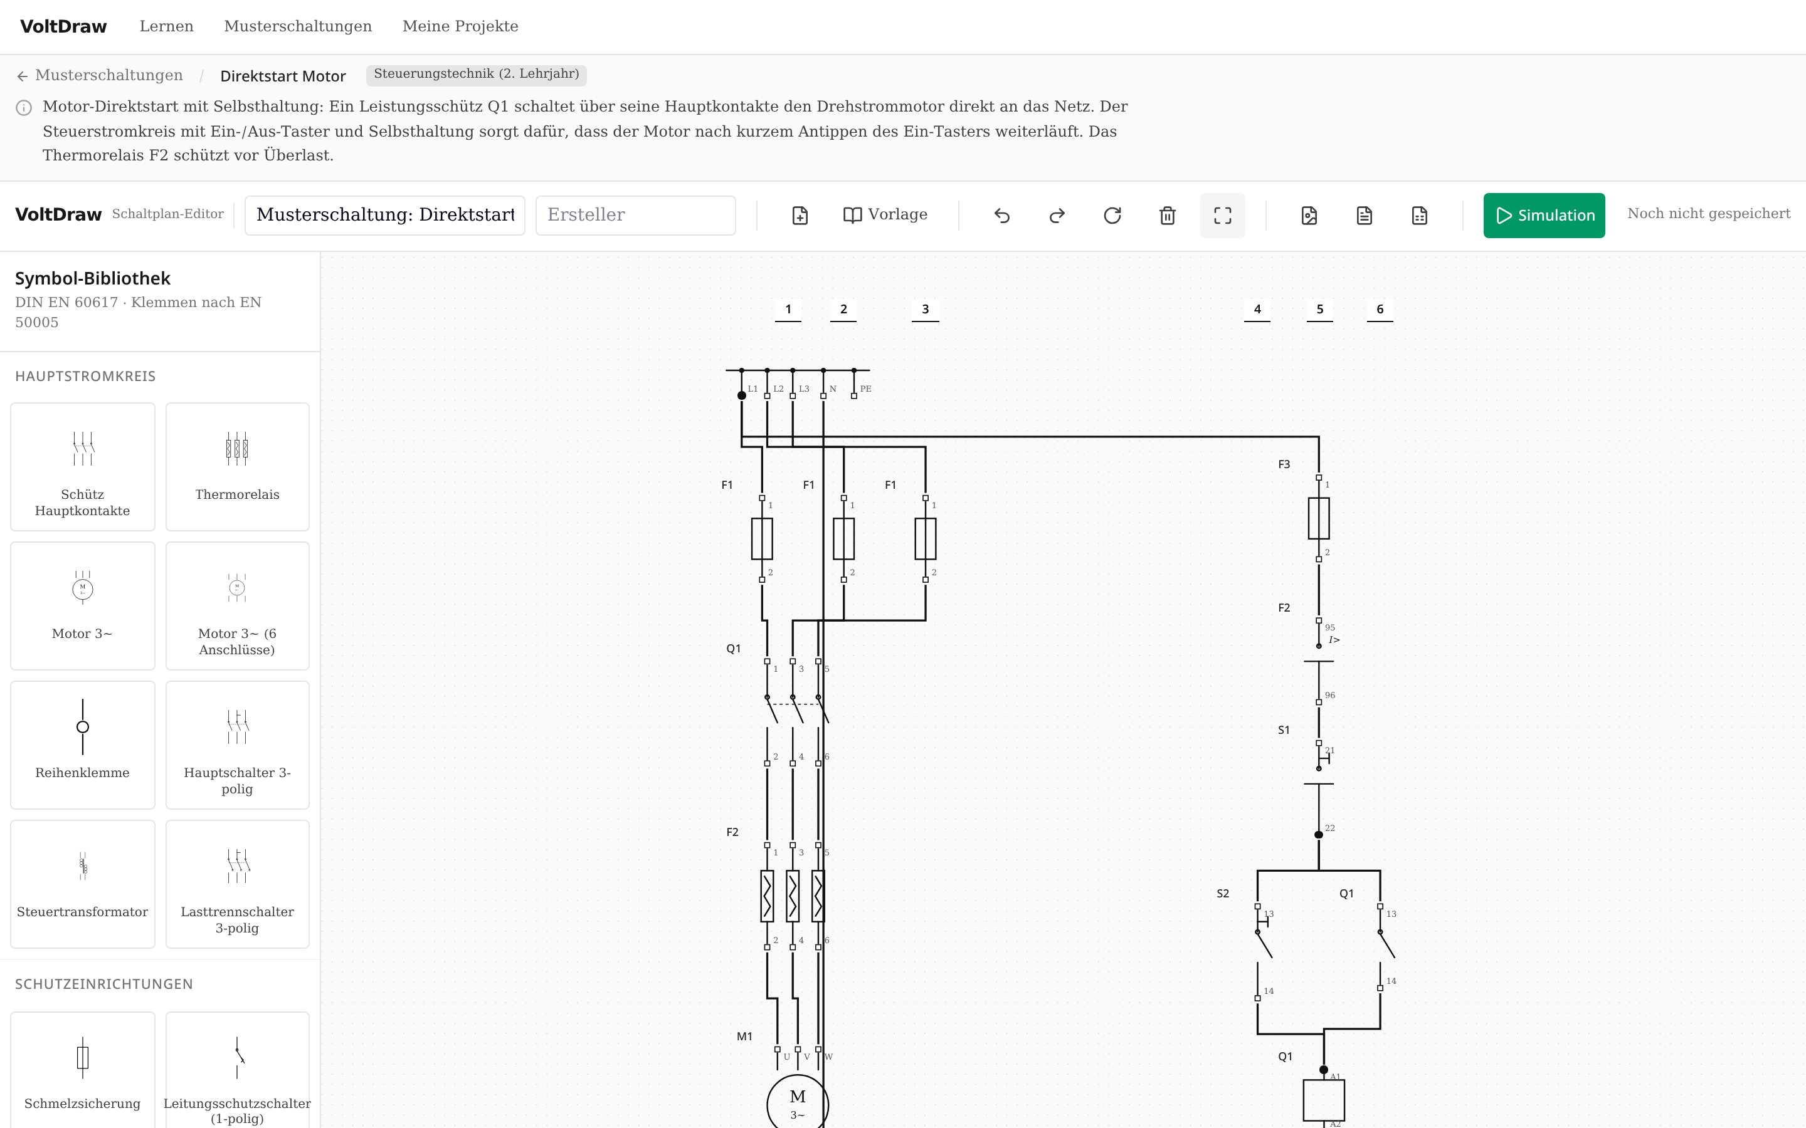
Task: Export schematic as text document
Action: pyautogui.click(x=1364, y=216)
